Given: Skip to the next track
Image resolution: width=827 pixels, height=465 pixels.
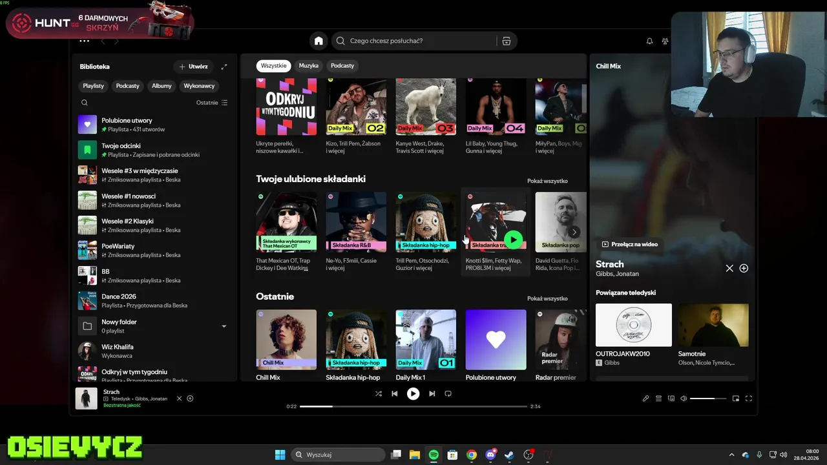Looking at the screenshot, I should (432, 393).
